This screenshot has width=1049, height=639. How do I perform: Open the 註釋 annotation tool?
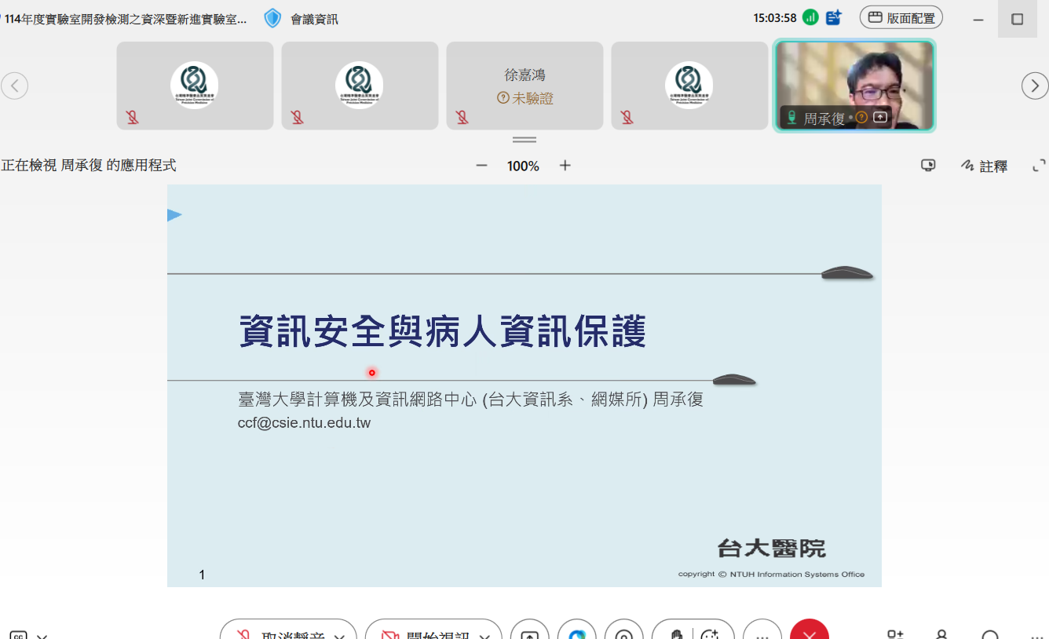pos(984,166)
